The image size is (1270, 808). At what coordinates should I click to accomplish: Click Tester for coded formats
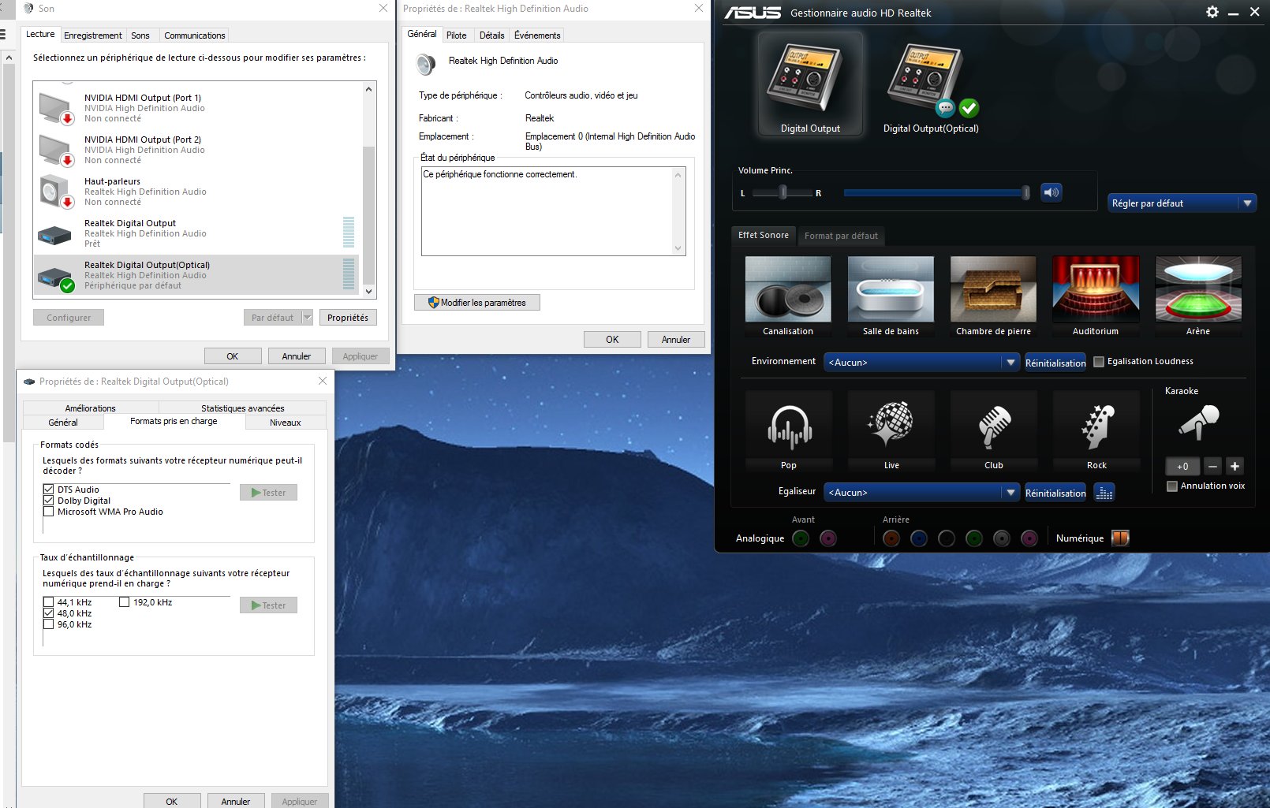[x=268, y=493]
